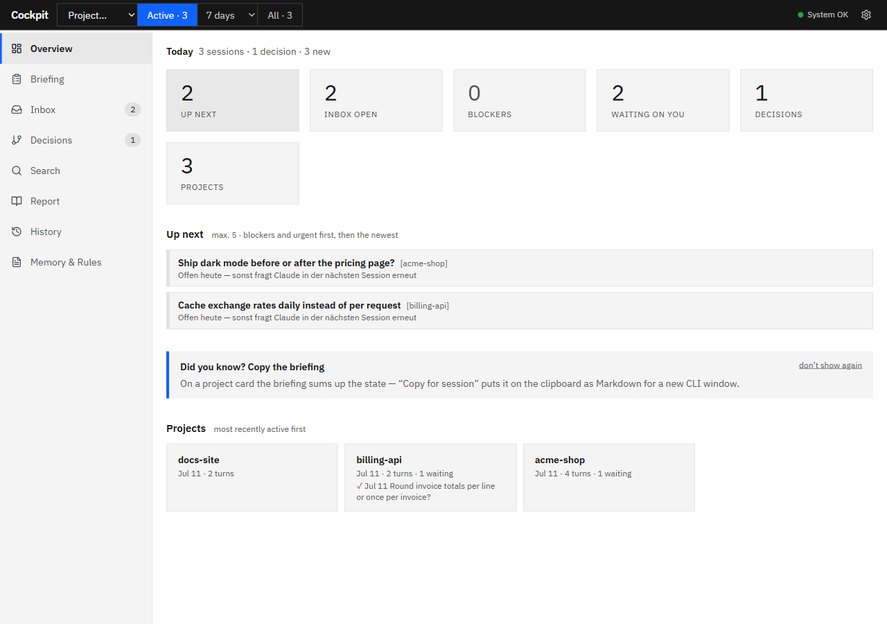The image size is (887, 624).
Task: Open the Up Next stat card
Action: (233, 101)
